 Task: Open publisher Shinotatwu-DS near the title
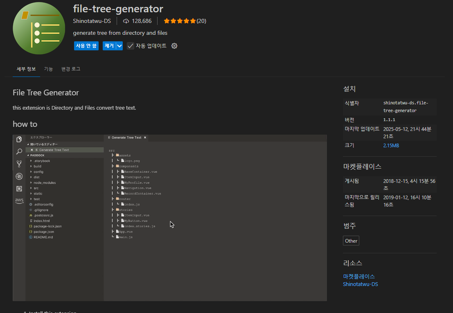point(92,21)
